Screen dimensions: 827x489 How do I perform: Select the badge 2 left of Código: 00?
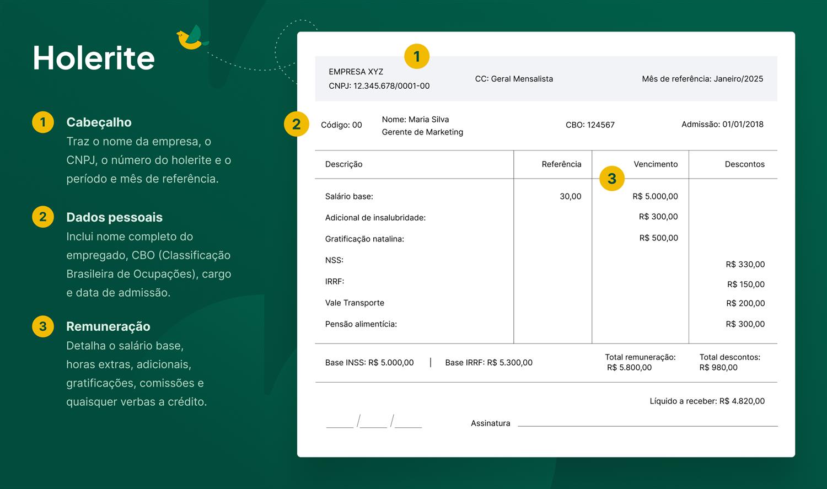296,124
